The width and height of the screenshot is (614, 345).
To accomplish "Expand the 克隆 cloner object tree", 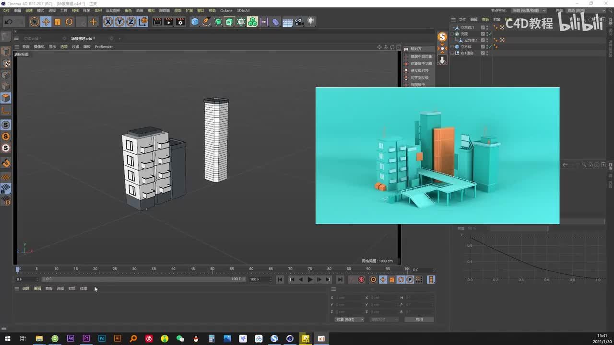I will [452, 34].
